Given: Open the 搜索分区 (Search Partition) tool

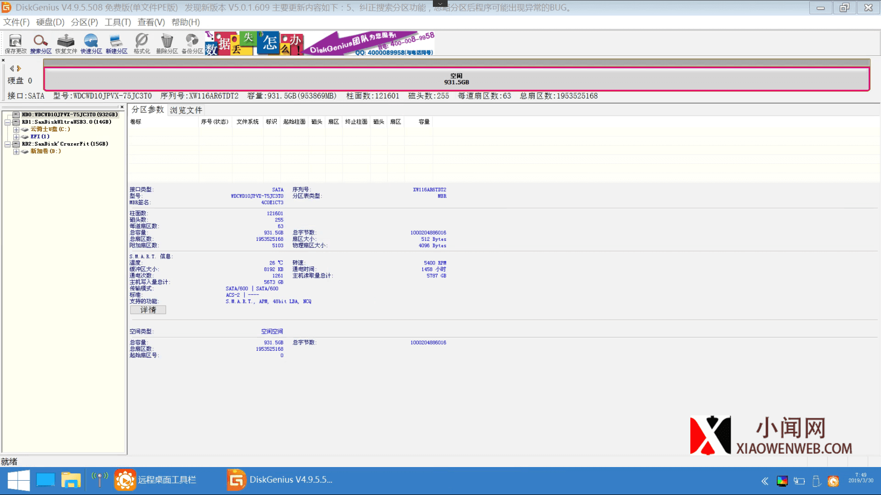Looking at the screenshot, I should click(x=40, y=43).
